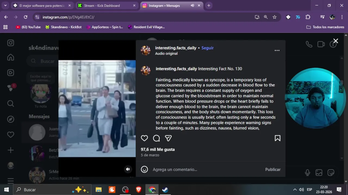Click the Instagram logo in the sidebar

click(x=11, y=43)
